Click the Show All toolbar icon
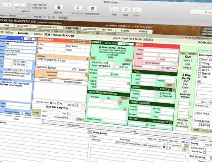The image size is (212, 162). (59, 7)
